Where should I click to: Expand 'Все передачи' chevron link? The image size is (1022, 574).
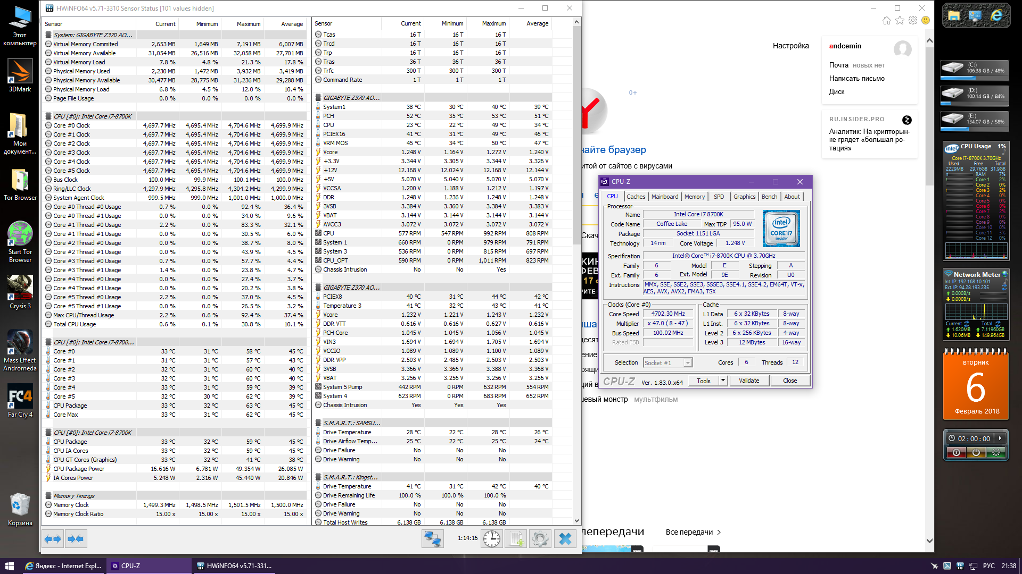click(719, 532)
